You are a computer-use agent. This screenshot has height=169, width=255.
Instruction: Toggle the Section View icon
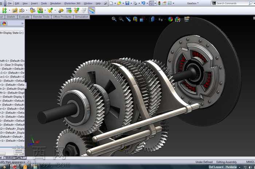[x=135, y=19]
